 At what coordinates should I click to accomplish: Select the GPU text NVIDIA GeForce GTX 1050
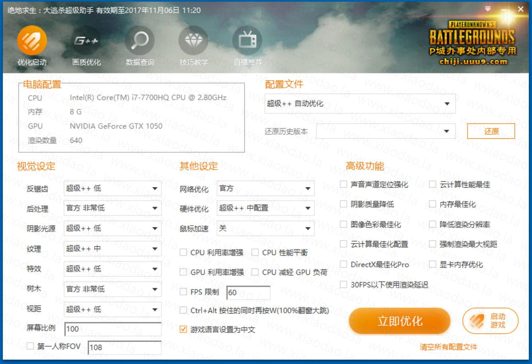[116, 126]
